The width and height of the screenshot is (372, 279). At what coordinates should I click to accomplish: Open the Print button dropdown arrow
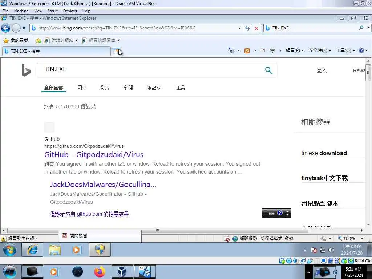[x=280, y=50]
